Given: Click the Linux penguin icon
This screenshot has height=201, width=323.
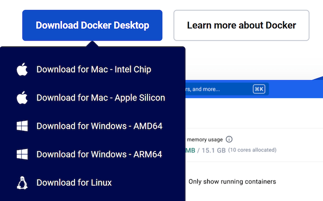Looking at the screenshot, I should click(22, 183).
